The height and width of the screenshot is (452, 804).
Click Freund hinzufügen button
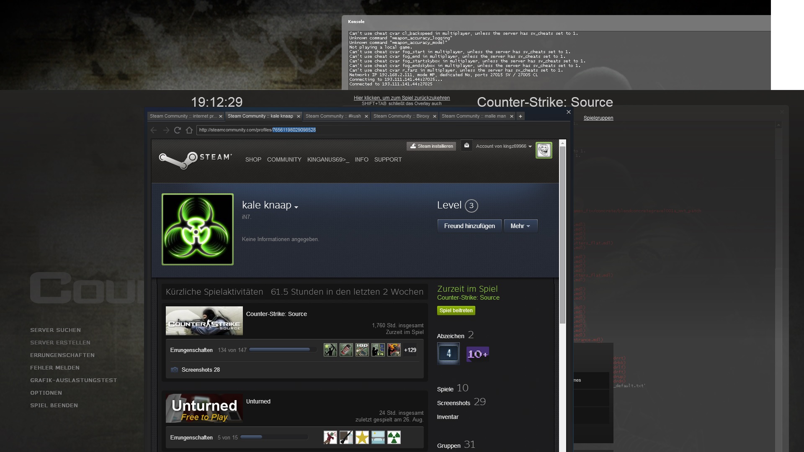(x=469, y=226)
